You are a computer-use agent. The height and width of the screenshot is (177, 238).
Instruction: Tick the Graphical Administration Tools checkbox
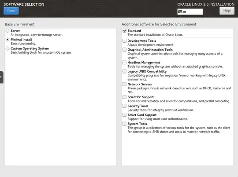click(x=124, y=50)
